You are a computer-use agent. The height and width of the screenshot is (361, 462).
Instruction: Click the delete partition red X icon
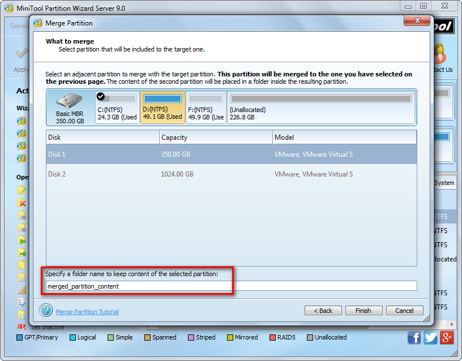(x=22, y=203)
